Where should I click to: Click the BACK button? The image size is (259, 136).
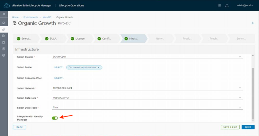tap(19, 127)
